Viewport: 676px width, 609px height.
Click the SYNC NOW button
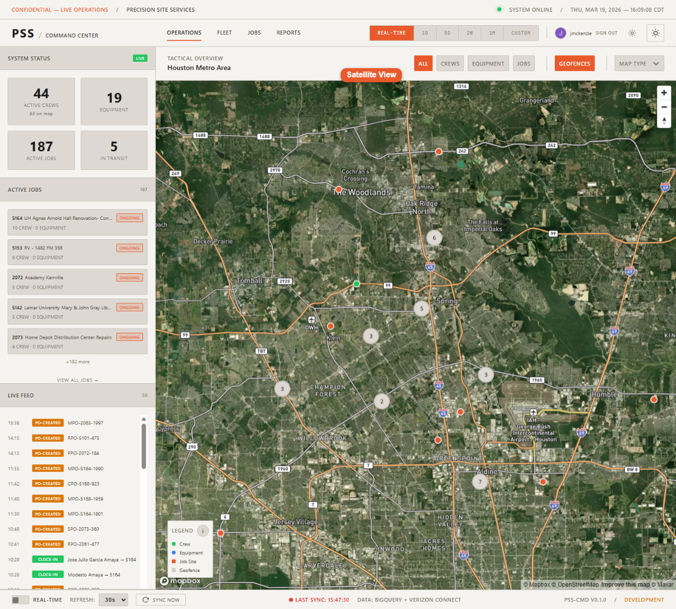point(161,600)
